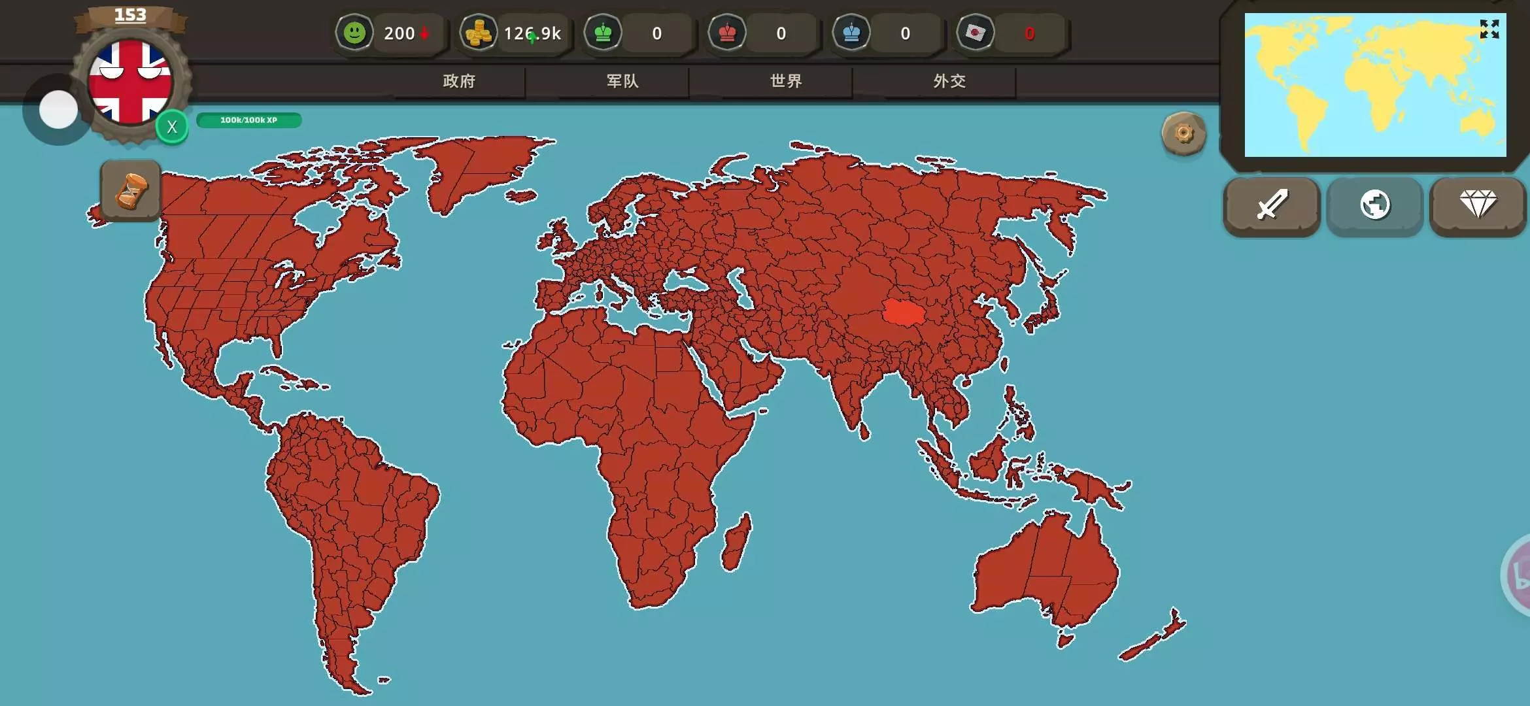Tap the gold coins treasury icon
The width and height of the screenshot is (1530, 706).
click(x=479, y=33)
